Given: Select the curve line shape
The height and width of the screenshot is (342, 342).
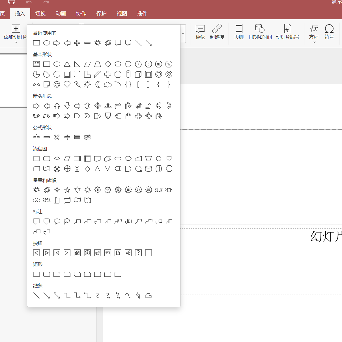Looking at the screenshot, I should tap(128, 296).
